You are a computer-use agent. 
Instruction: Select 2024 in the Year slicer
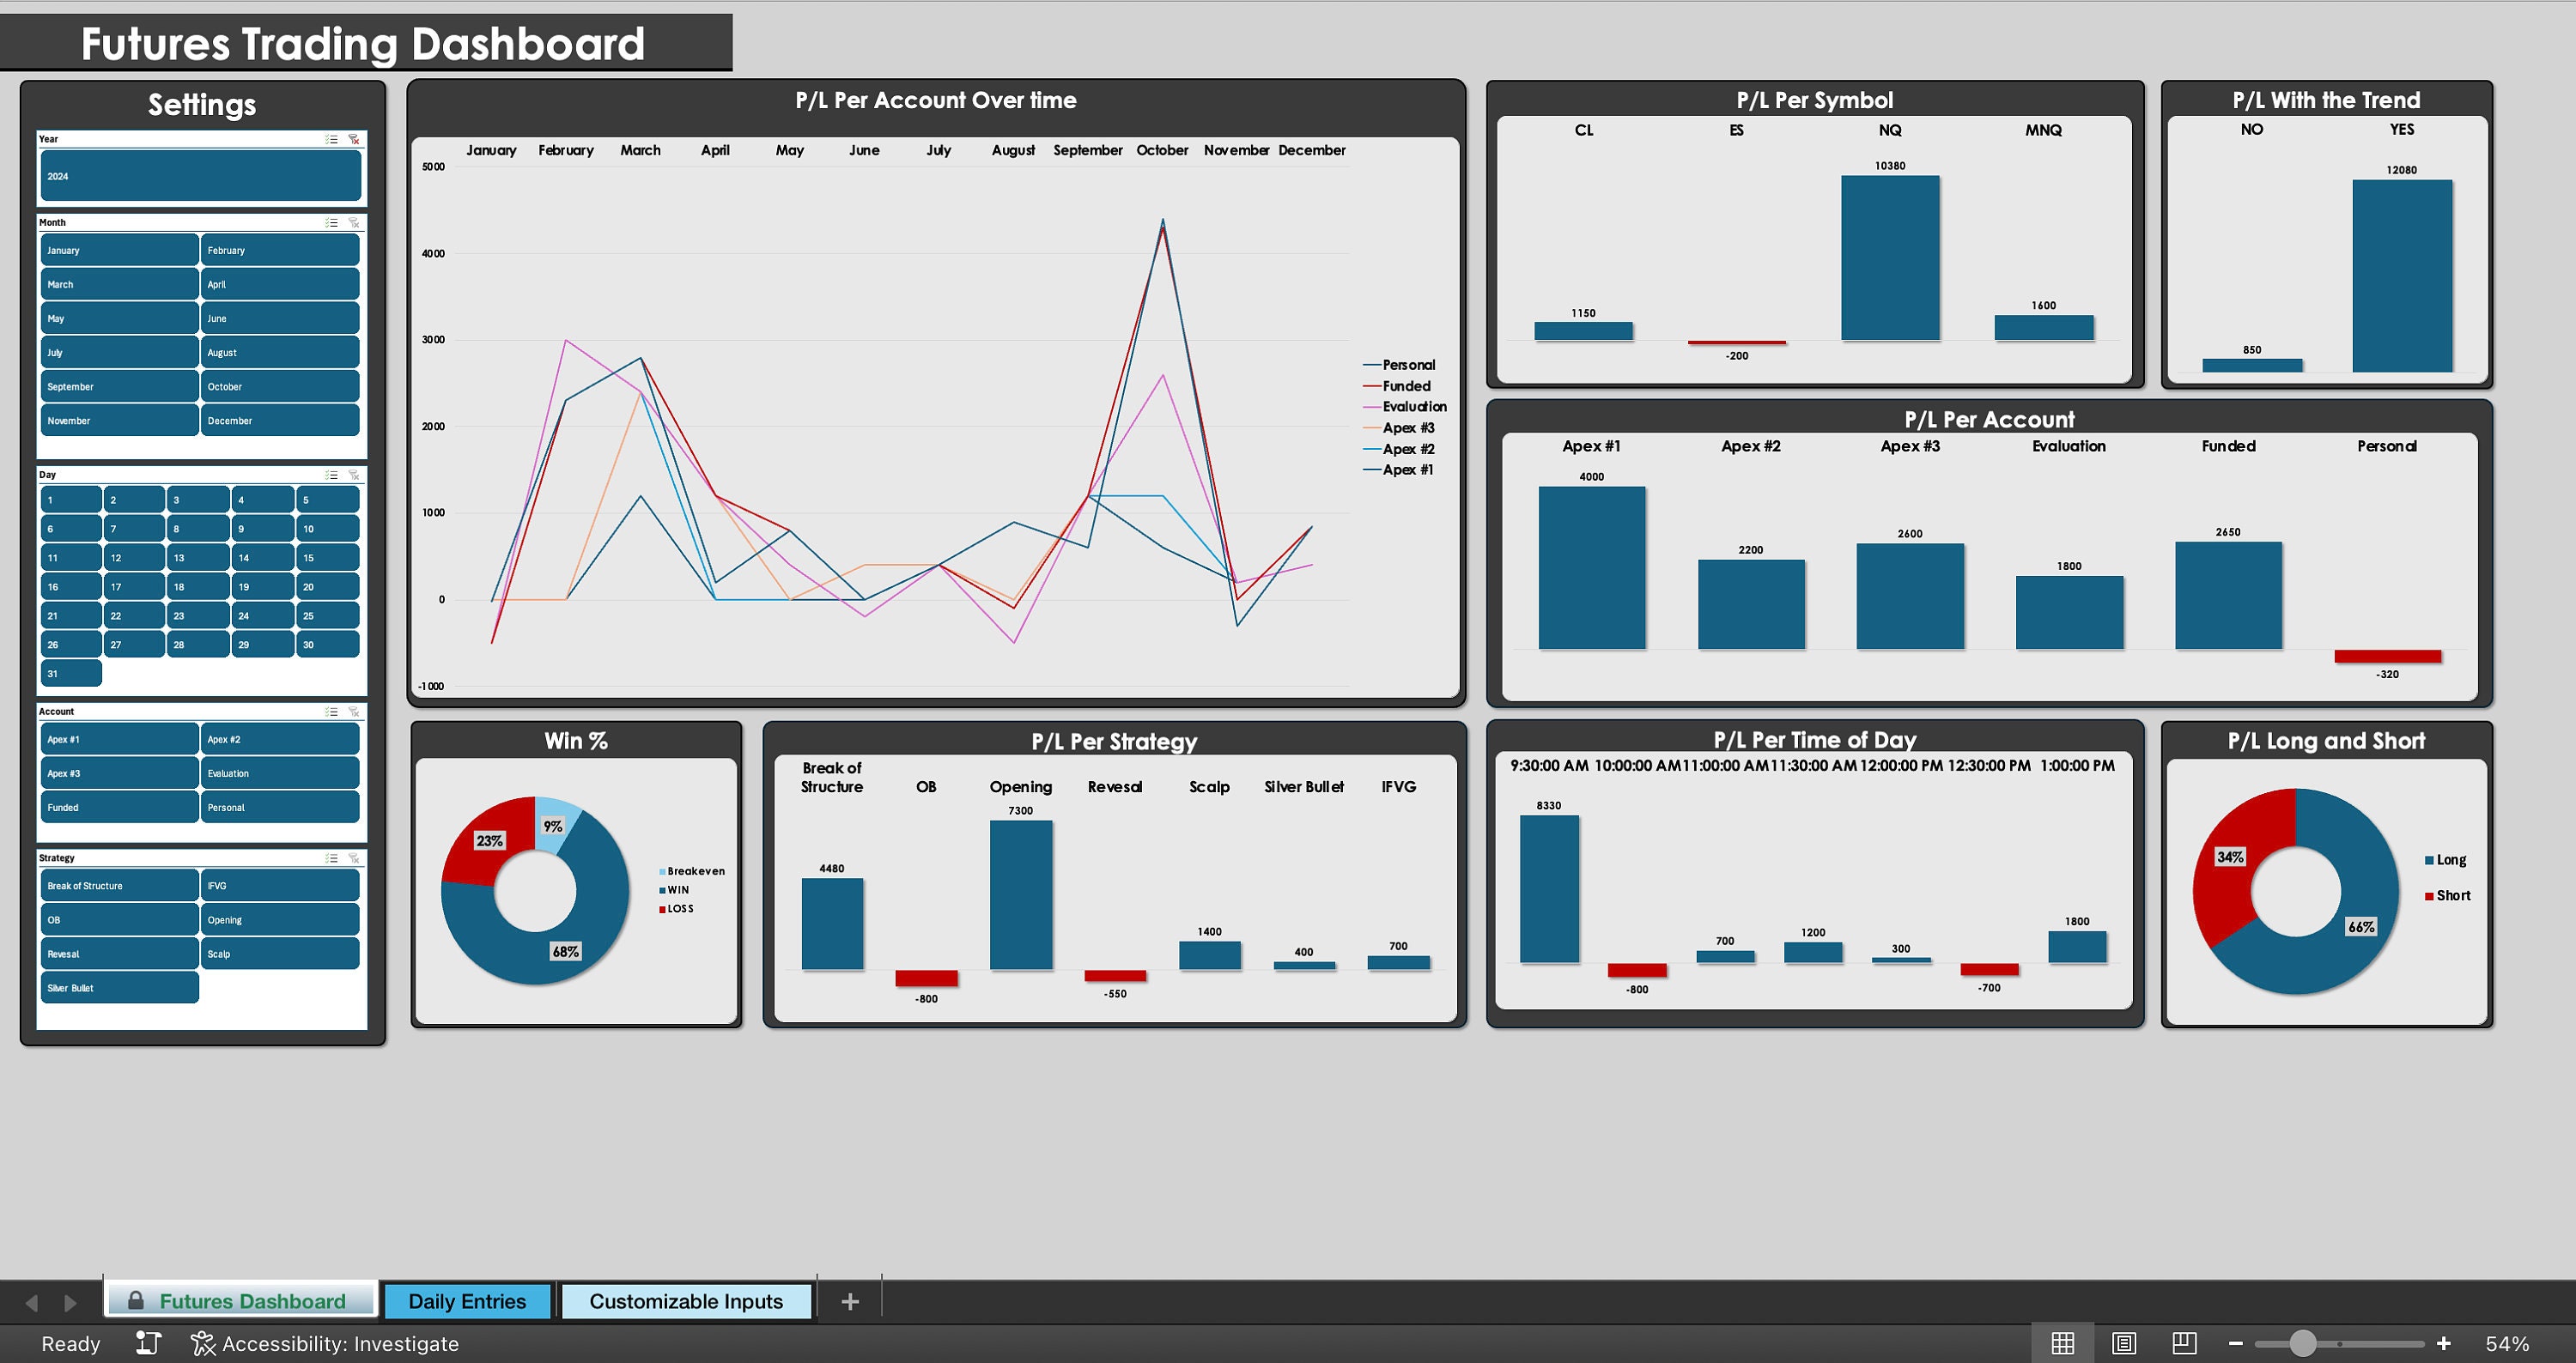tap(200, 175)
